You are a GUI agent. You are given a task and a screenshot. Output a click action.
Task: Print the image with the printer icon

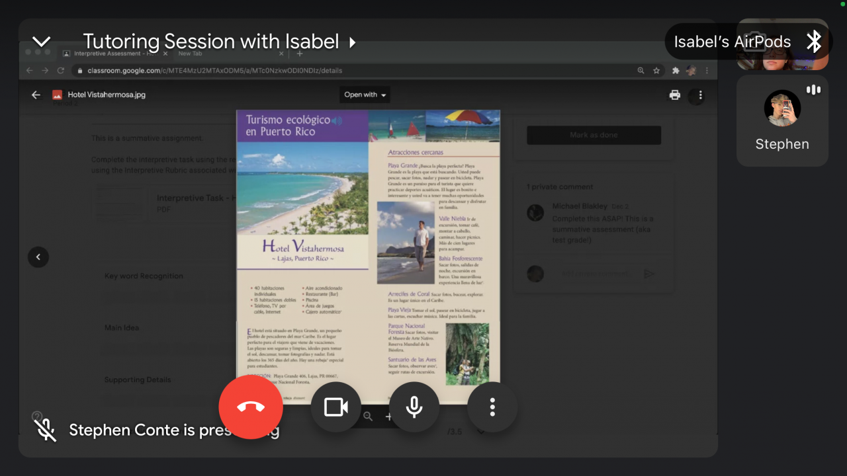tap(675, 95)
